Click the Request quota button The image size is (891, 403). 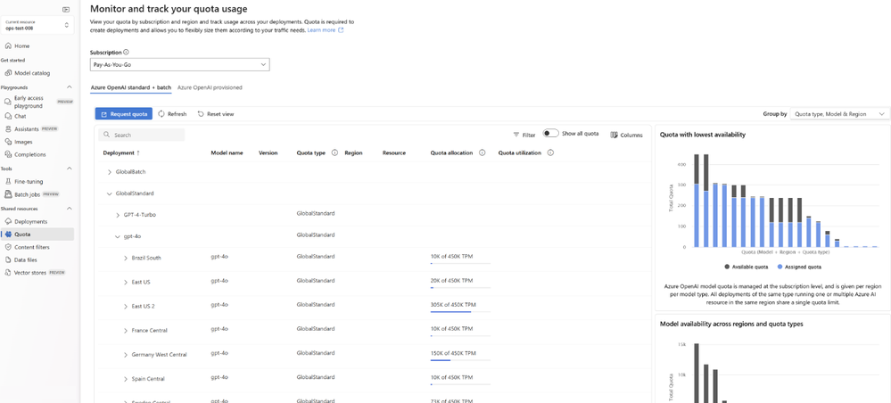tap(123, 114)
